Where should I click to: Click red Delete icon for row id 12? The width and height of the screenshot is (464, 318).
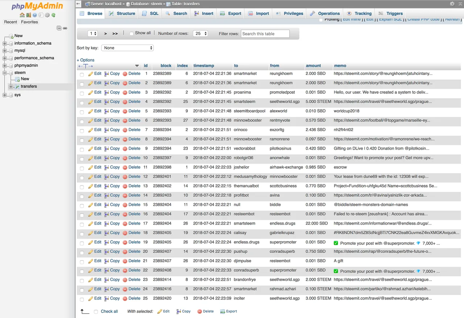click(125, 177)
